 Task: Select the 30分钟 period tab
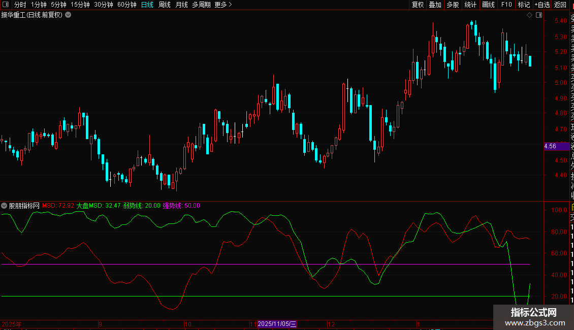[x=104, y=5]
